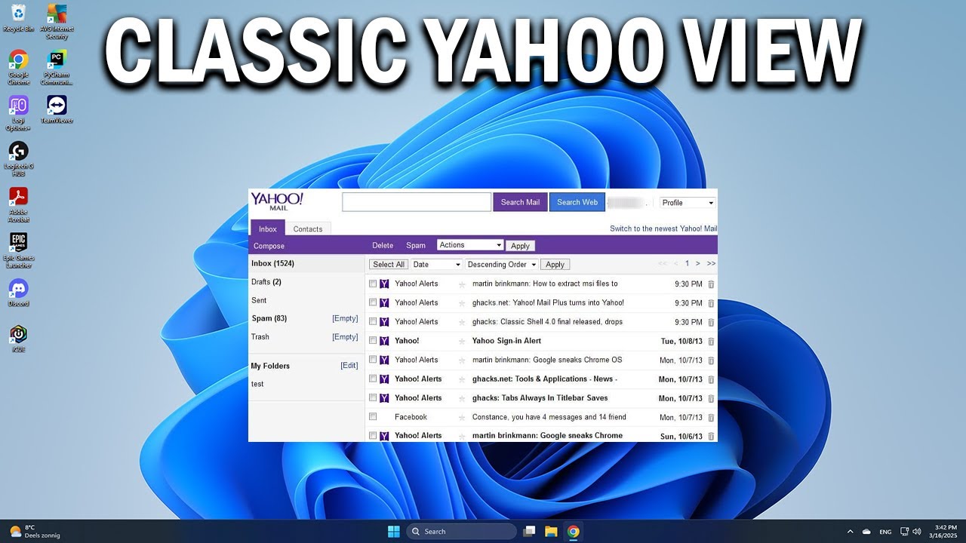This screenshot has height=543, width=966.
Task: Check the Facebook email checkbox
Action: [x=373, y=416]
